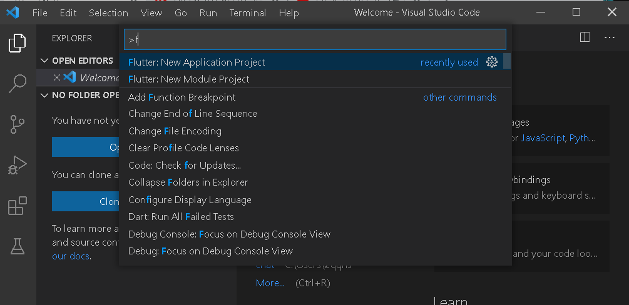
Task: Minimize the Visual Studio Code window
Action: point(540,12)
